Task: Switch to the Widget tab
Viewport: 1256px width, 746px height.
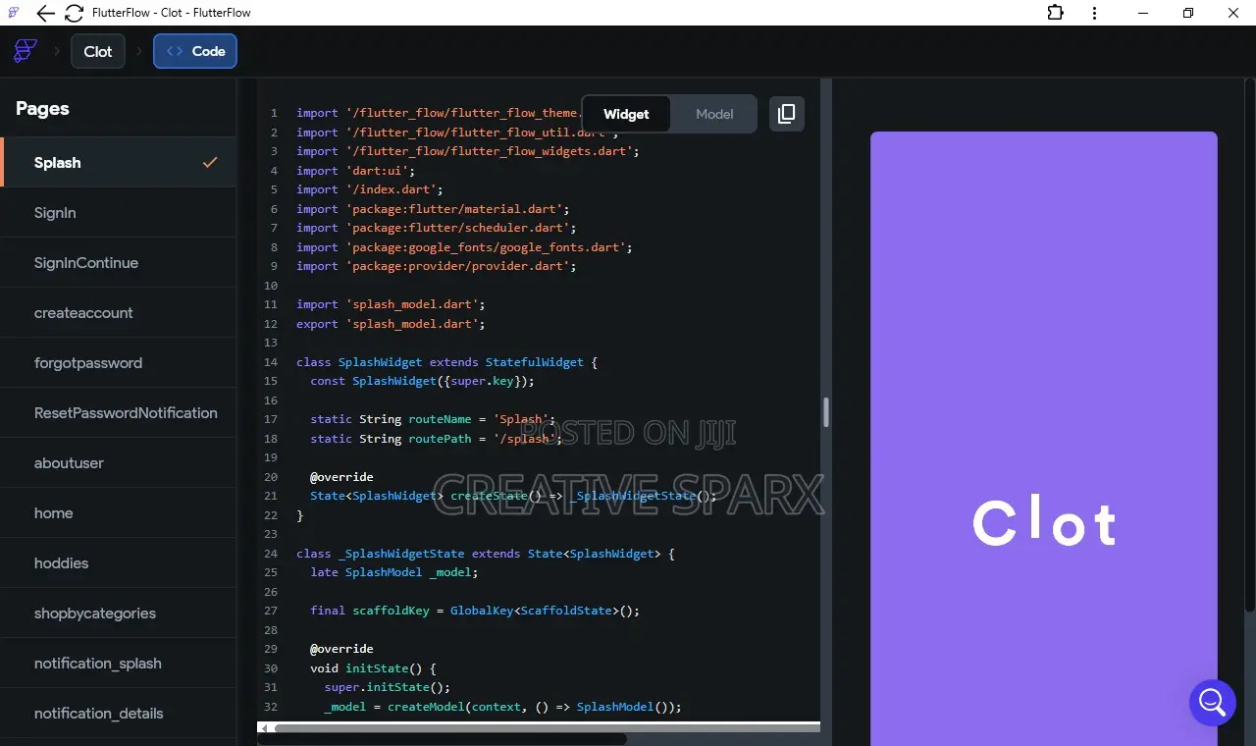Action: click(626, 114)
